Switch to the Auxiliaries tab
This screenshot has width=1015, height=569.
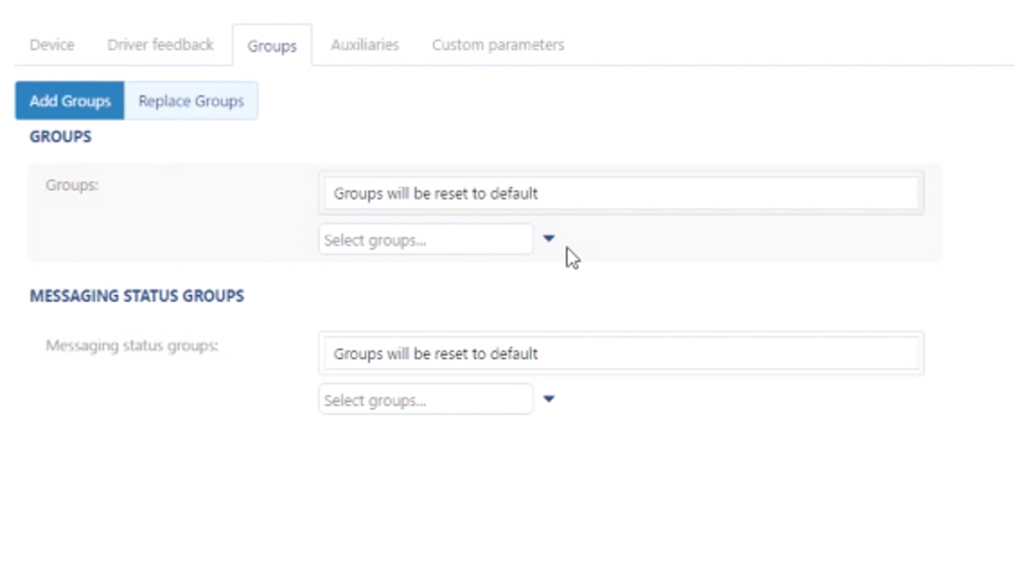364,45
